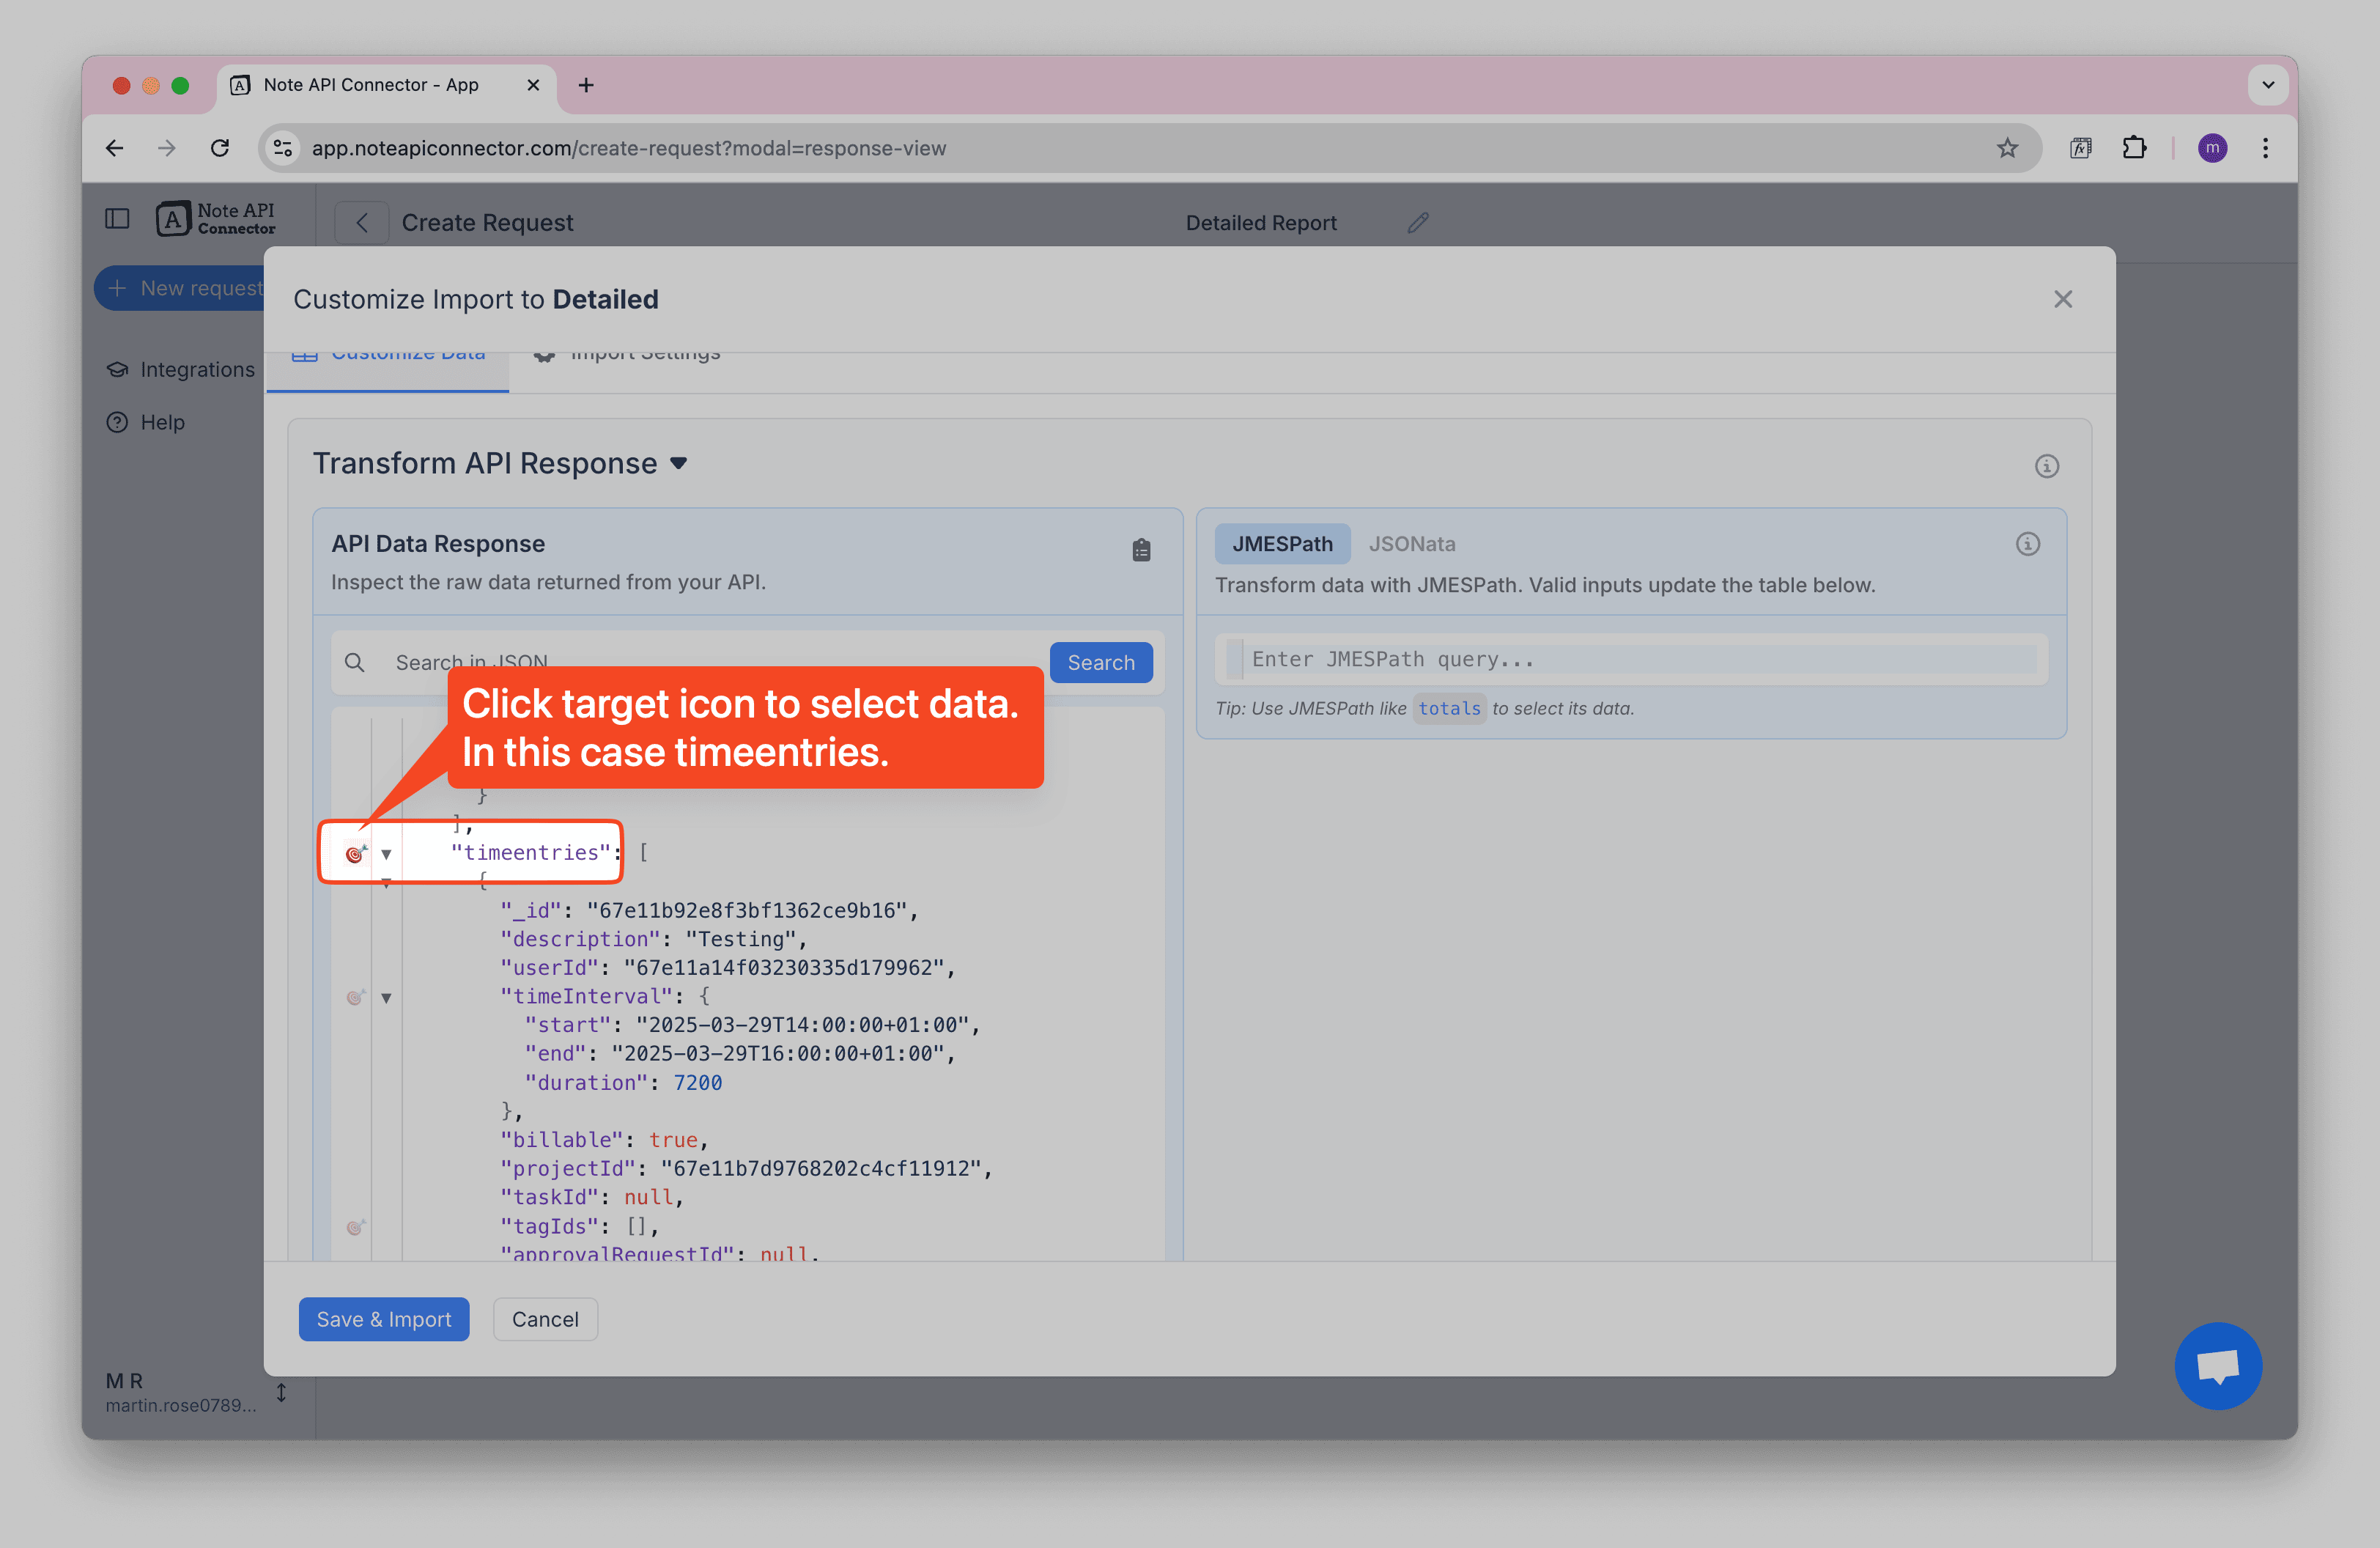Open the chat support bubble
This screenshot has width=2380, height=1548.
point(2217,1366)
